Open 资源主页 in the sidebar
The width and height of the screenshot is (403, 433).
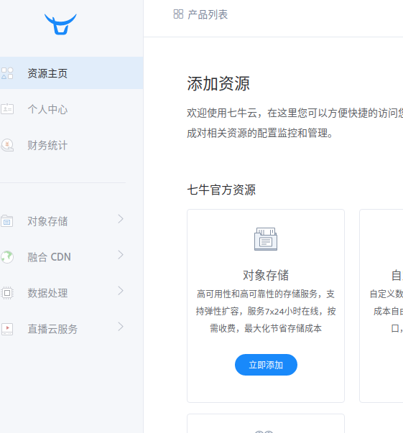click(x=72, y=73)
